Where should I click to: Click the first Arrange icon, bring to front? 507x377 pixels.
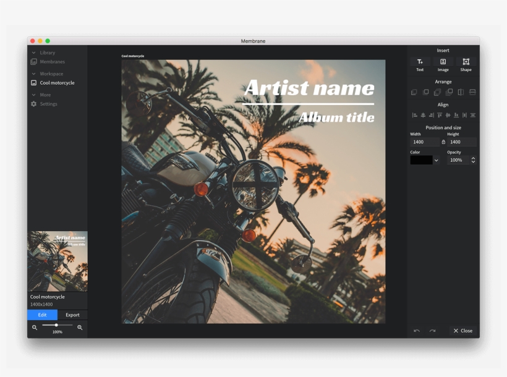point(414,92)
